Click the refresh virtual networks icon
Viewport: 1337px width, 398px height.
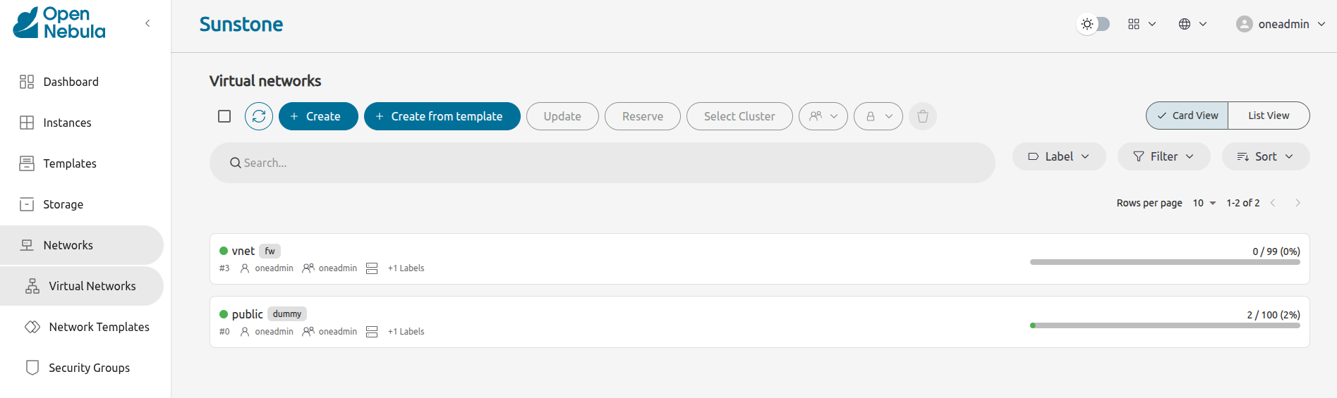tap(259, 116)
